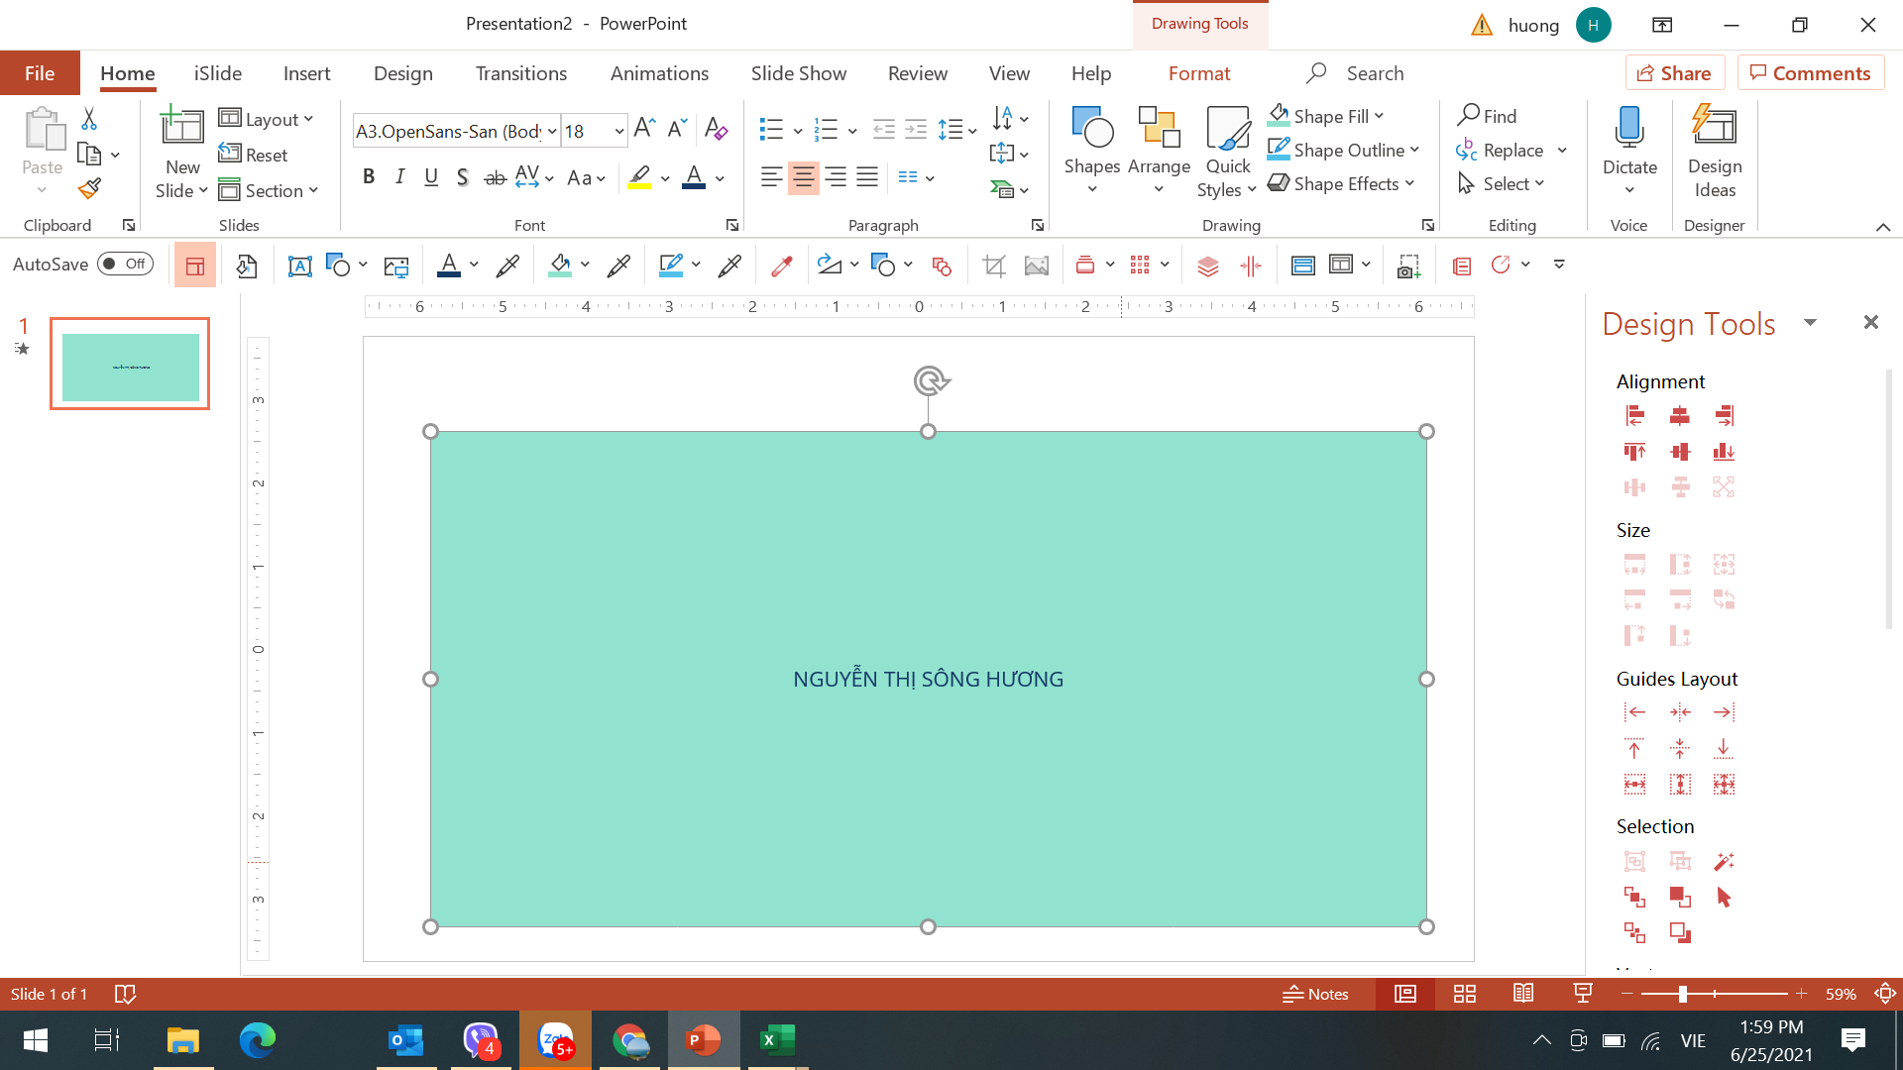
Task: Increase font size with the larger A icon
Action: tap(644, 129)
